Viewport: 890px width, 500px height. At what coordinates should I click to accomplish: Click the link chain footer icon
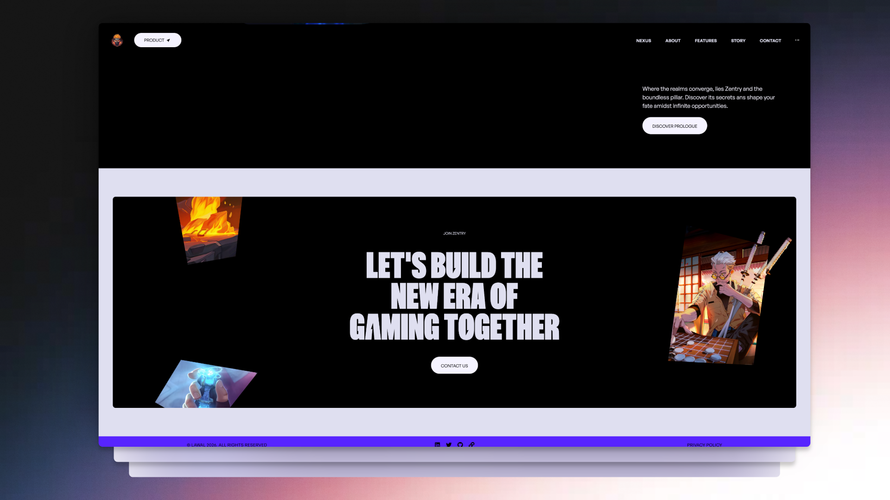(x=471, y=444)
